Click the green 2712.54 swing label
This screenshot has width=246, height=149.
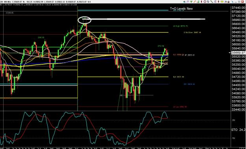[161, 46]
